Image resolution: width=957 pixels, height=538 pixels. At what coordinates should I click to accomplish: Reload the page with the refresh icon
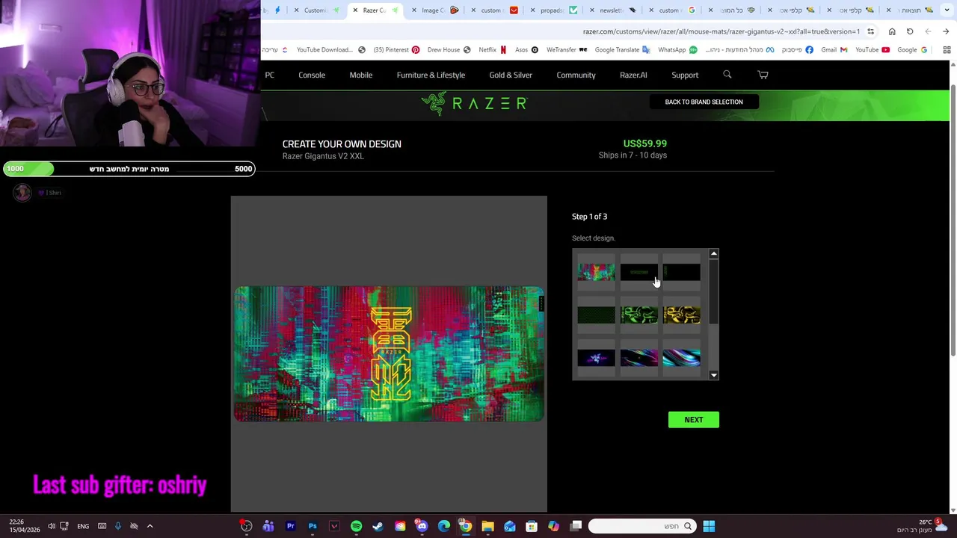click(x=910, y=31)
